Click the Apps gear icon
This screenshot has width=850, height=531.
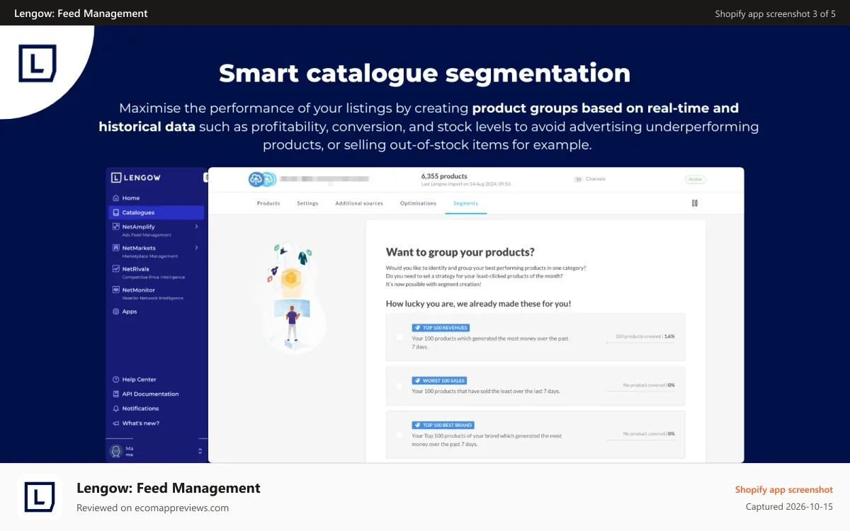[115, 312]
